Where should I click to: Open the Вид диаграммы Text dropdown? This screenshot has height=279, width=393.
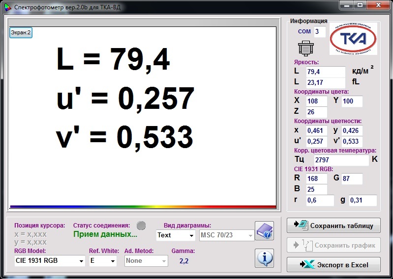point(176,235)
